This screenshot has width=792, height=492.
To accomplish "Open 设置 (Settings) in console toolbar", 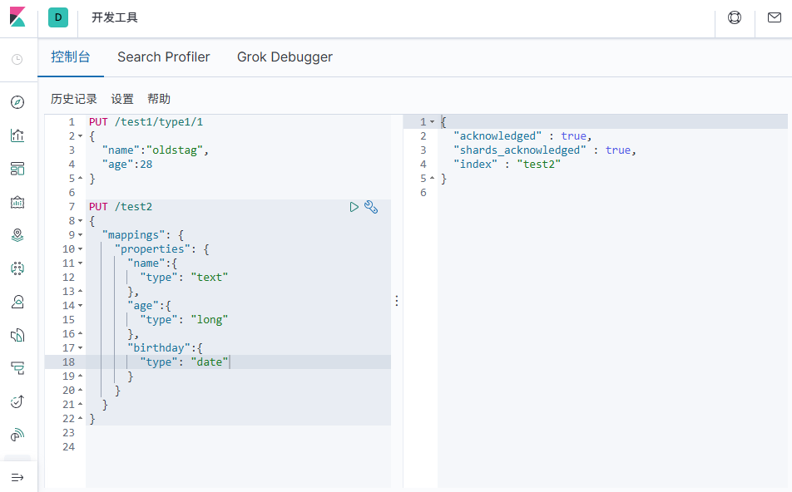I will 122,99.
